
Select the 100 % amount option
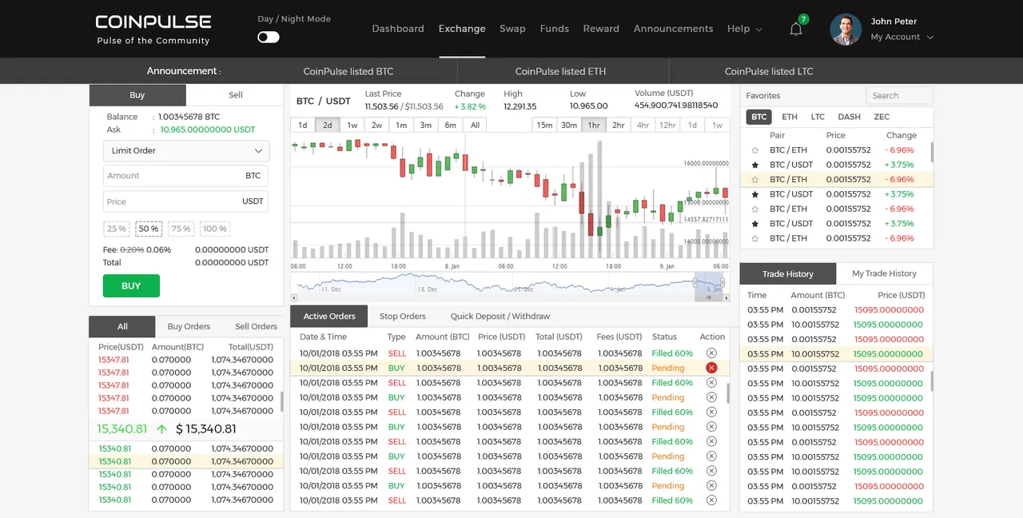pyautogui.click(x=215, y=229)
